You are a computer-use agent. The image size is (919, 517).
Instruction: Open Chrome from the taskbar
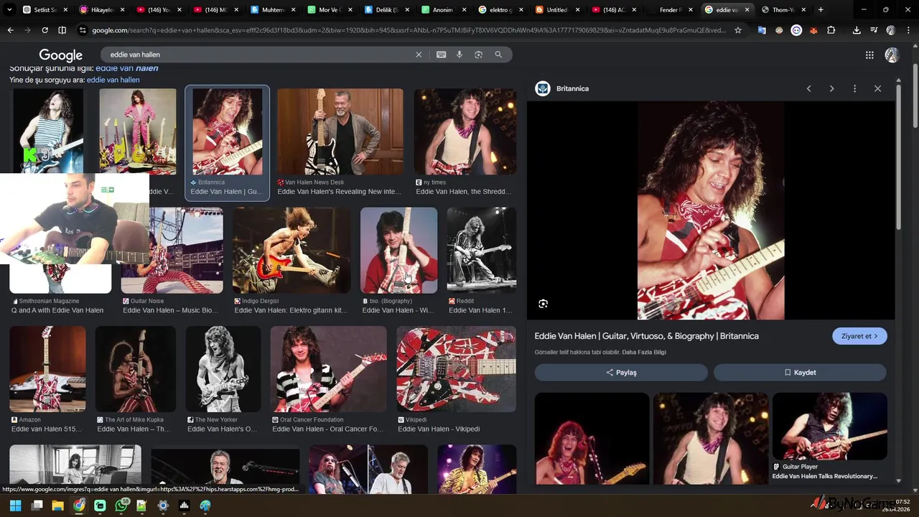pyautogui.click(x=79, y=506)
